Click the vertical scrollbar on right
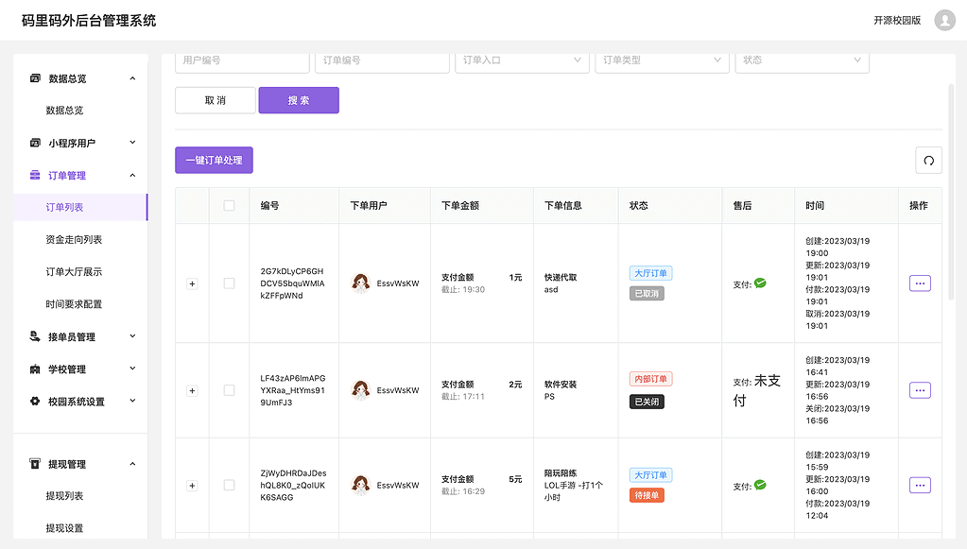 pyautogui.click(x=950, y=192)
